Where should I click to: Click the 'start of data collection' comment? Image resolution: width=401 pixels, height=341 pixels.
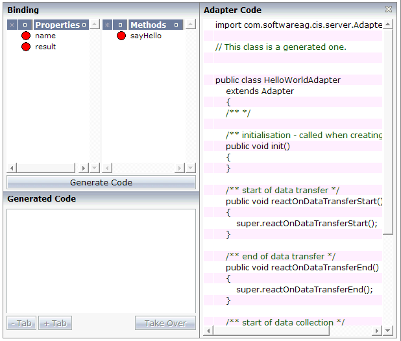tap(285, 322)
